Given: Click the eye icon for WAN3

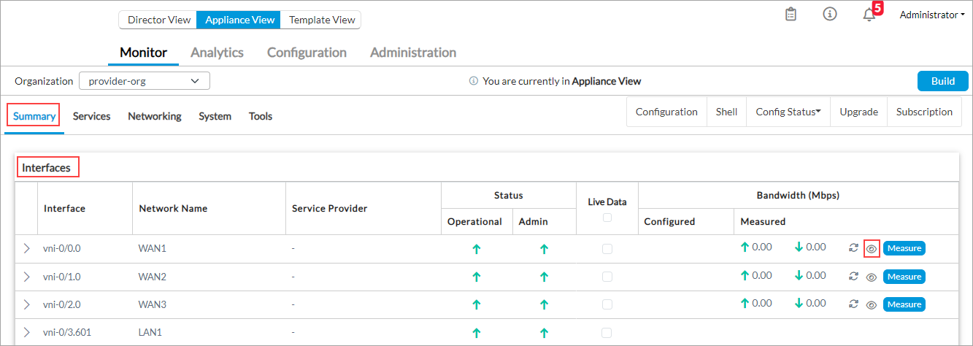Looking at the screenshot, I should 871,304.
